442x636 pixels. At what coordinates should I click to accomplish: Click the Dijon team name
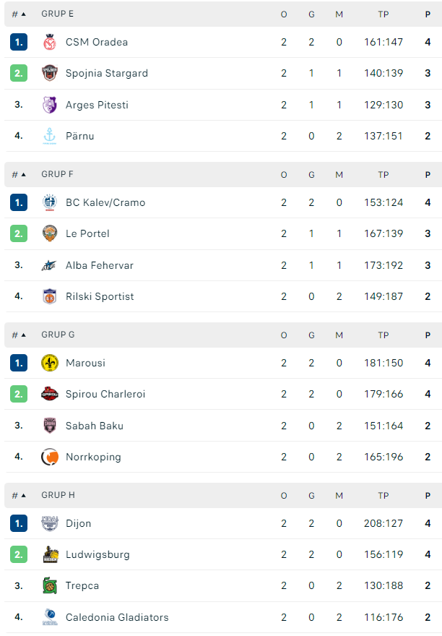click(78, 524)
